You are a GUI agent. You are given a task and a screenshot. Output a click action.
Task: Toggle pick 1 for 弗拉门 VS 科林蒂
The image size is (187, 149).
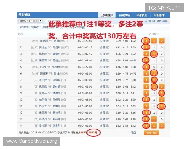[x=154, y=119]
